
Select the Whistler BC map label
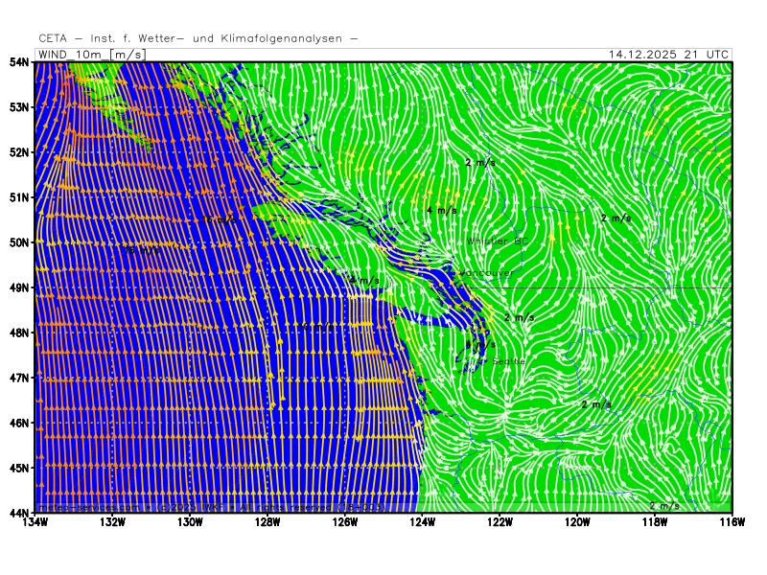pos(497,241)
